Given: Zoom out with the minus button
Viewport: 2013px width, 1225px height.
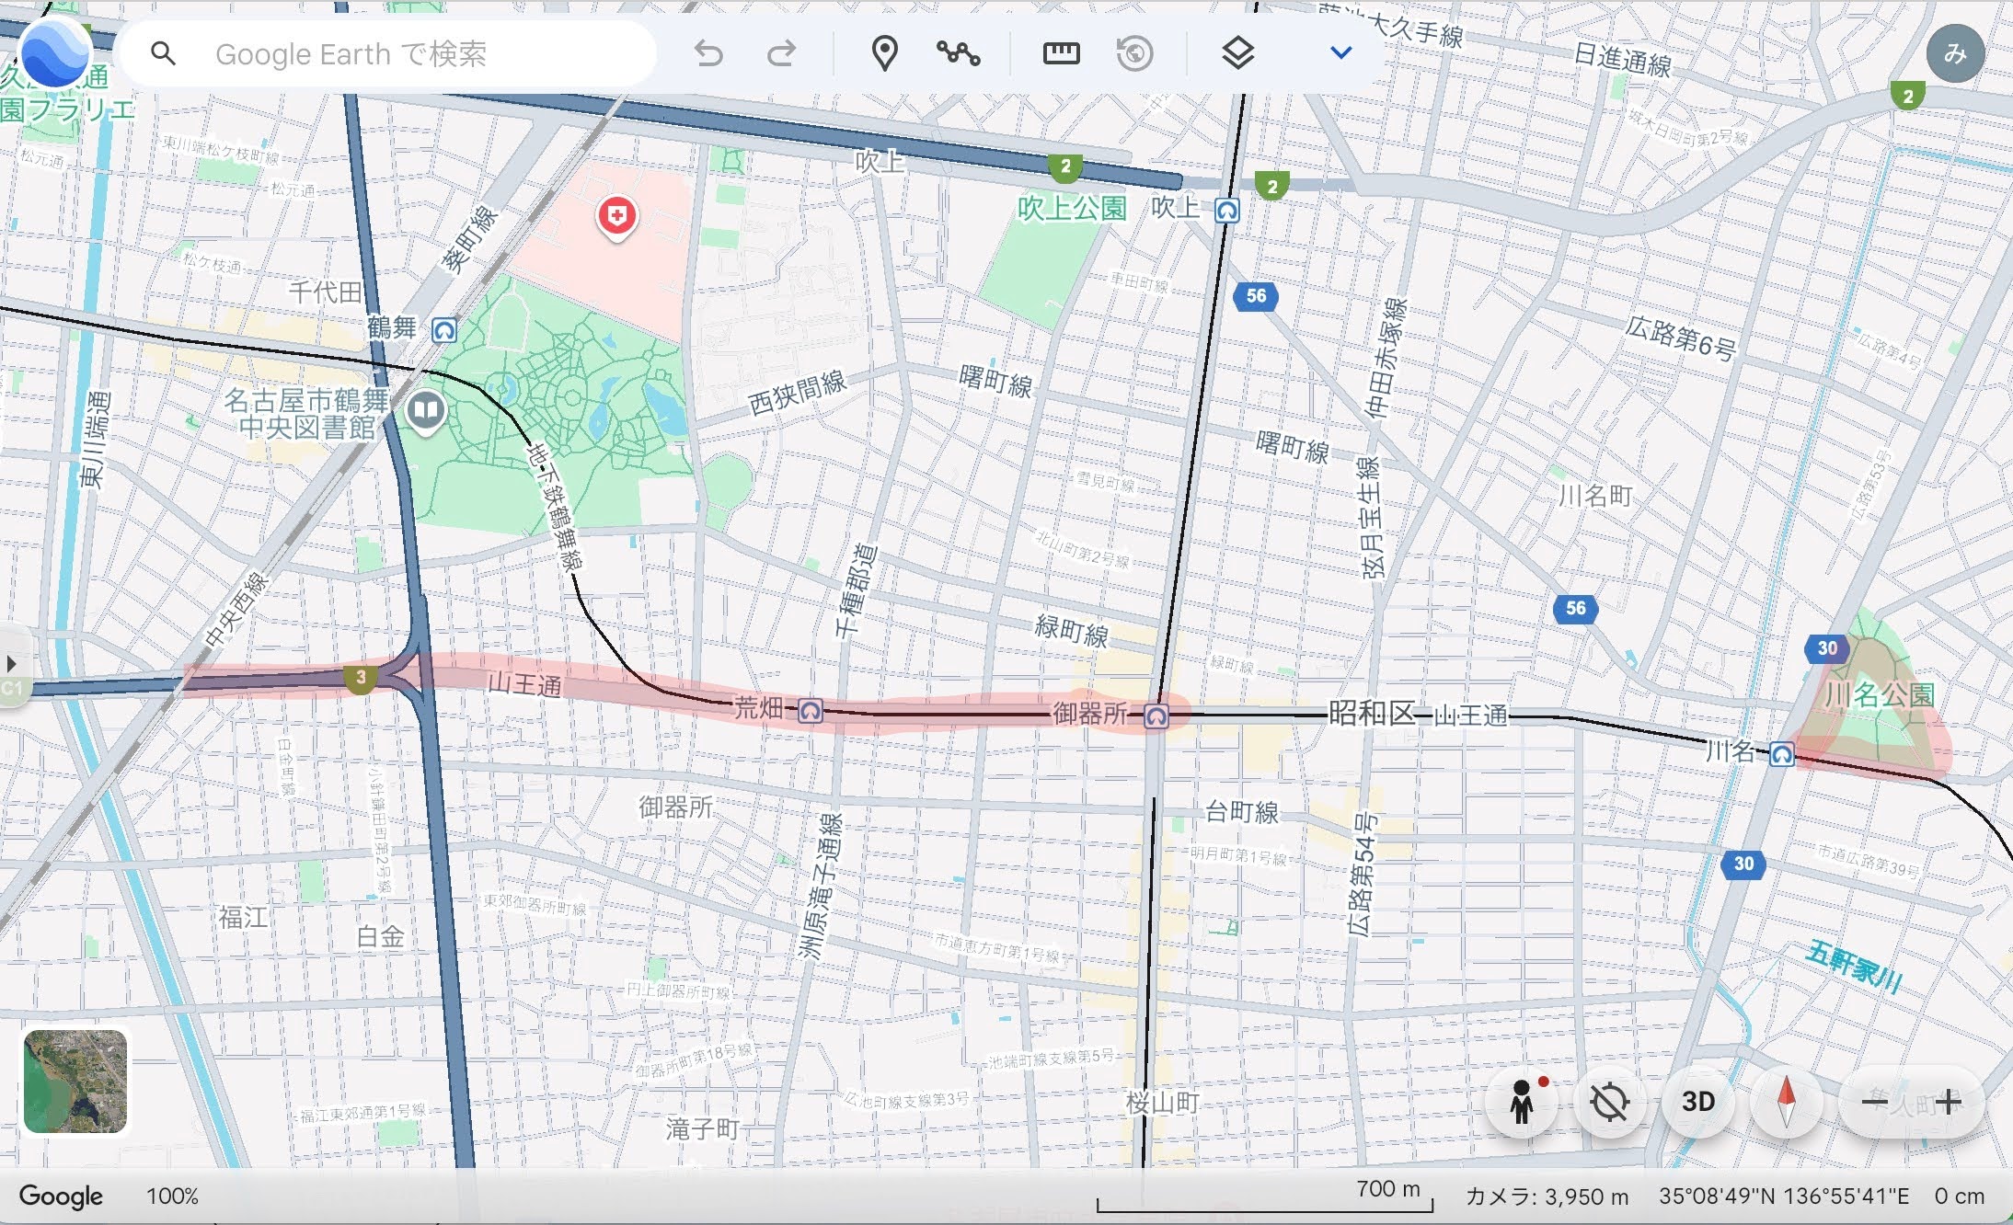Looking at the screenshot, I should 1874,1101.
